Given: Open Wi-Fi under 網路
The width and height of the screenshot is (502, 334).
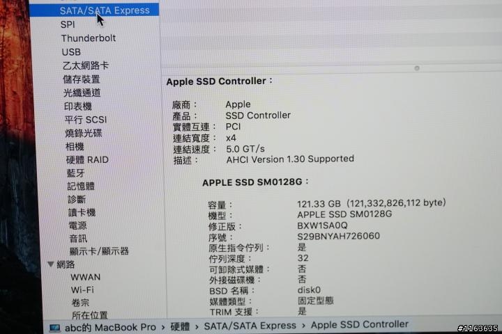Looking at the screenshot, I should [82, 290].
